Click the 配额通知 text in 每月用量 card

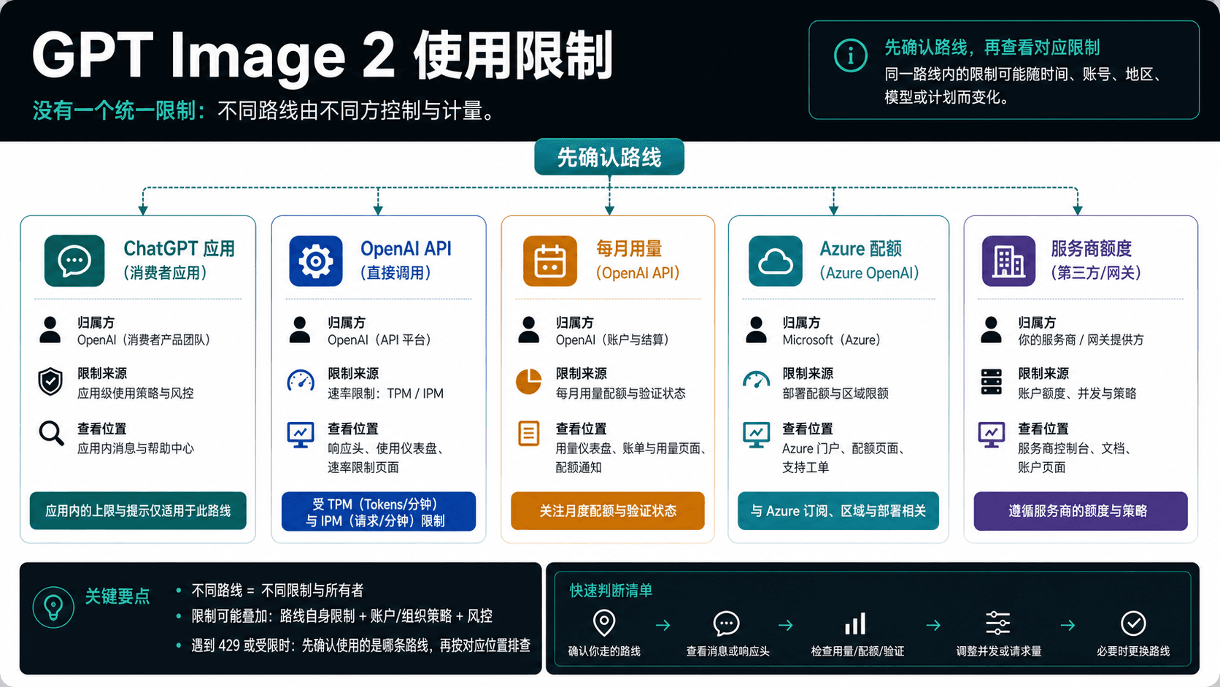pyautogui.click(x=579, y=467)
